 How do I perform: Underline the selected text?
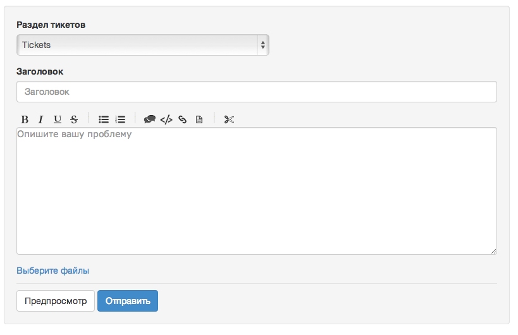pyautogui.click(x=58, y=119)
